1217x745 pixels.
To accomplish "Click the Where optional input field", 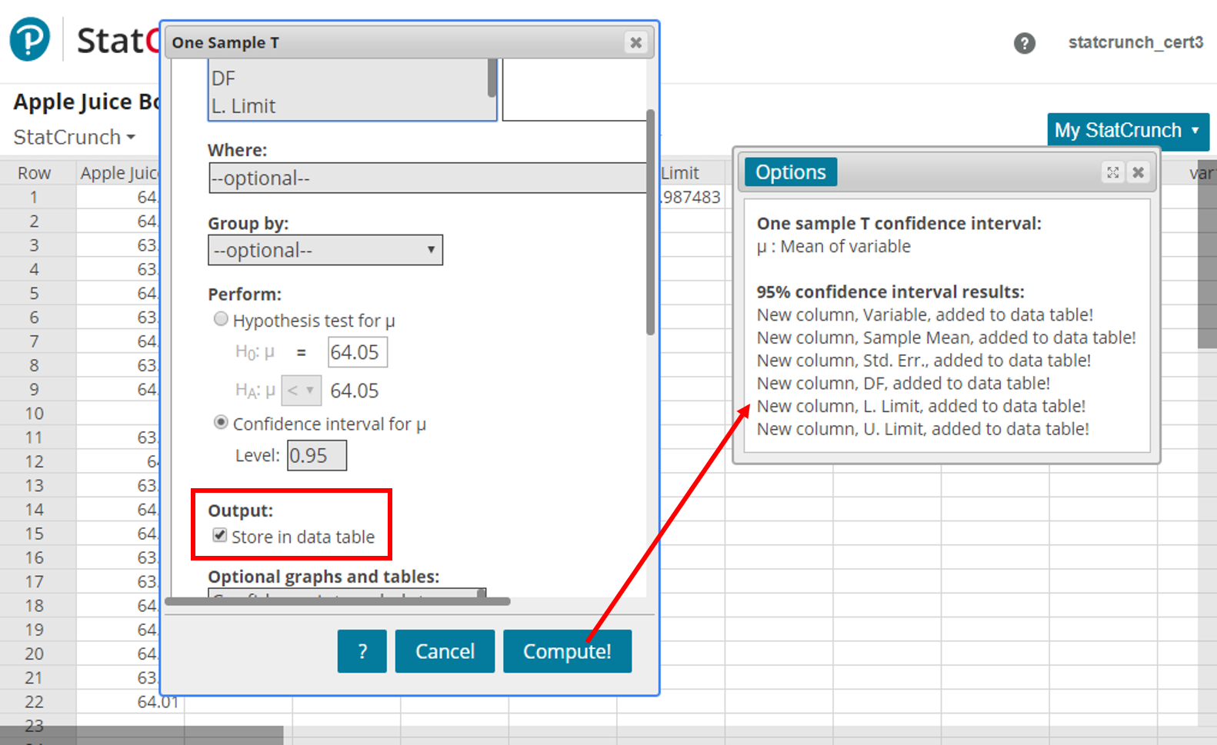I will click(x=427, y=178).
